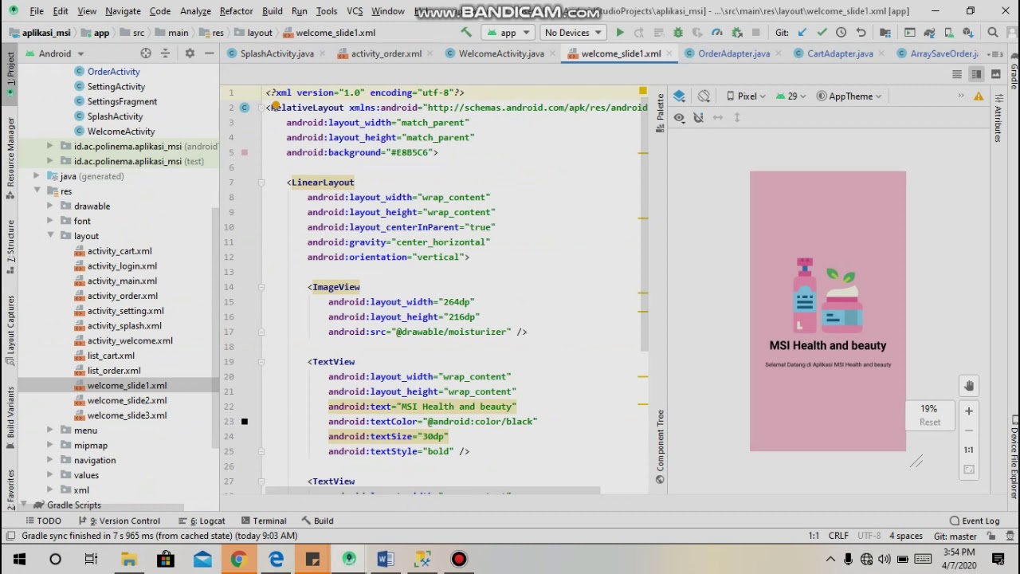Click Git: master branch in the status bar
The height and width of the screenshot is (574, 1020).
955,536
